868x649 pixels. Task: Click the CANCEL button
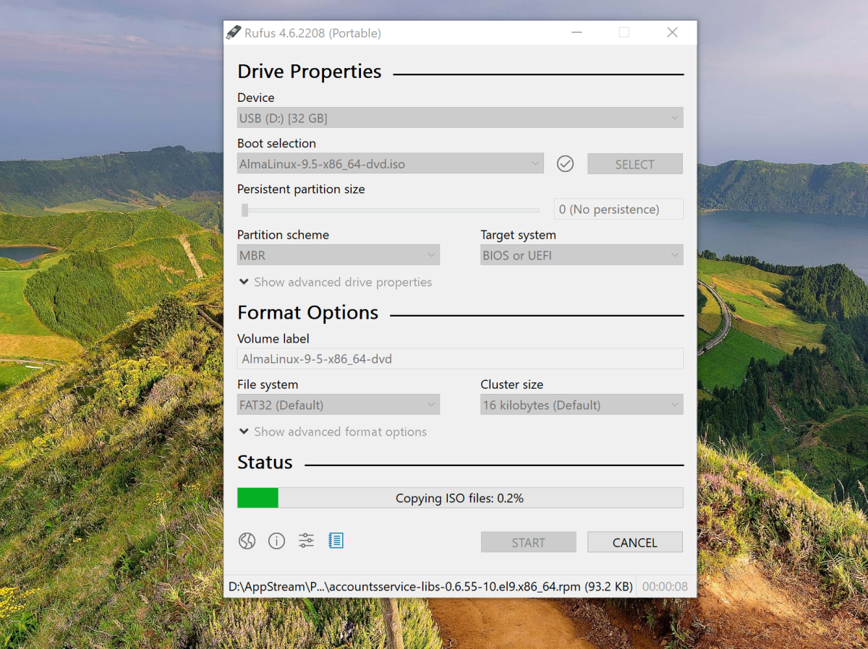pos(635,542)
